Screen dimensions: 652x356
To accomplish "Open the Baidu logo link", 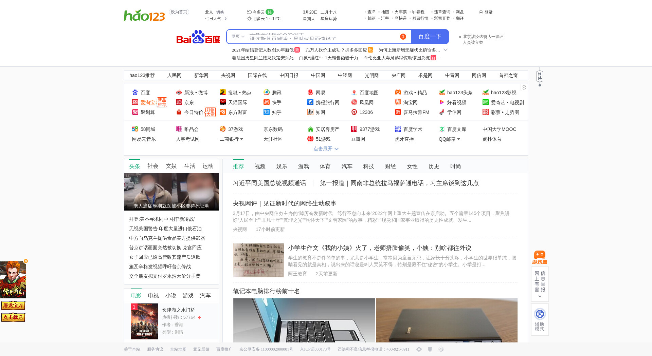I will pyautogui.click(x=198, y=37).
